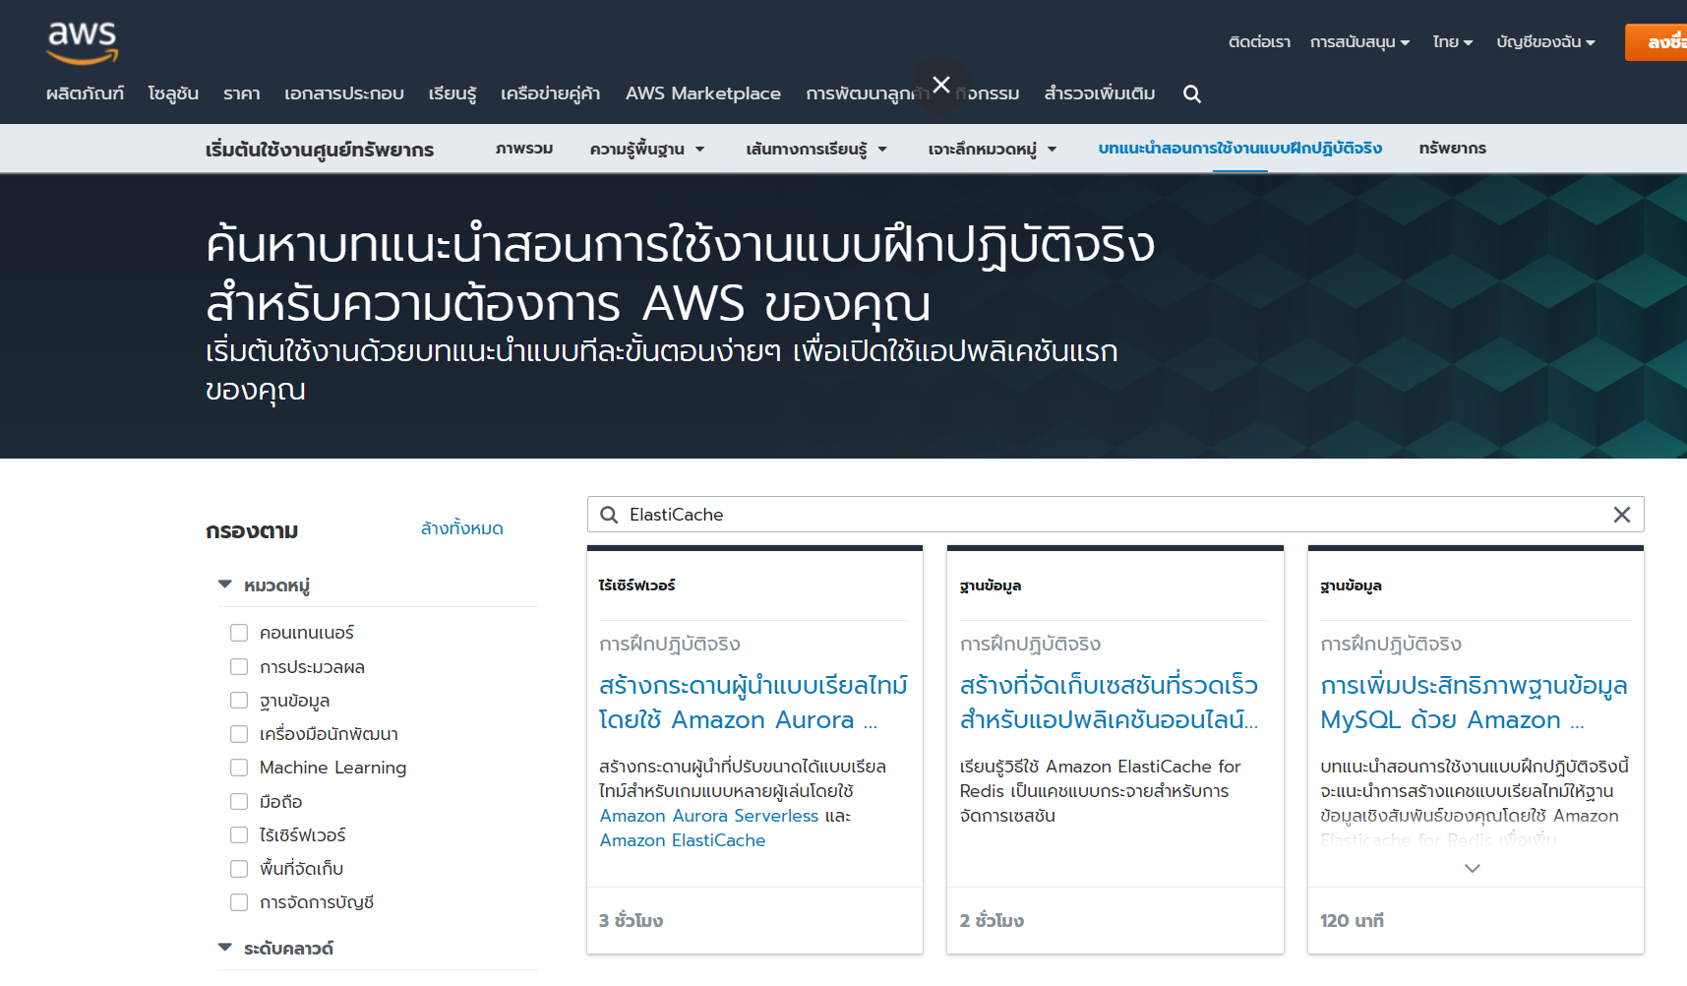
Task: Open the AWS Marketplace menu
Action: pyautogui.click(x=703, y=93)
